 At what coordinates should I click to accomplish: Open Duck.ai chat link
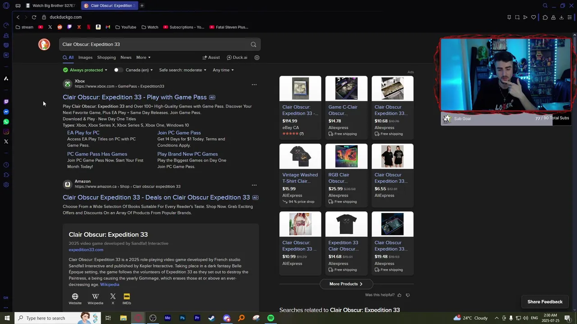(237, 58)
